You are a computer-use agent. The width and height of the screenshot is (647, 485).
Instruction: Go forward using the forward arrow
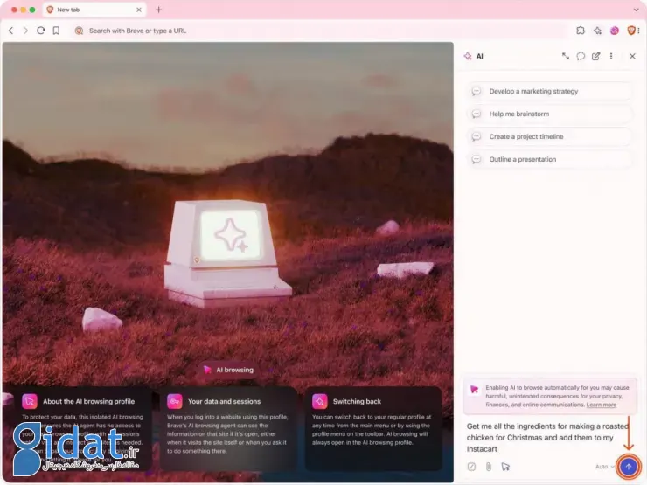pyautogui.click(x=25, y=31)
